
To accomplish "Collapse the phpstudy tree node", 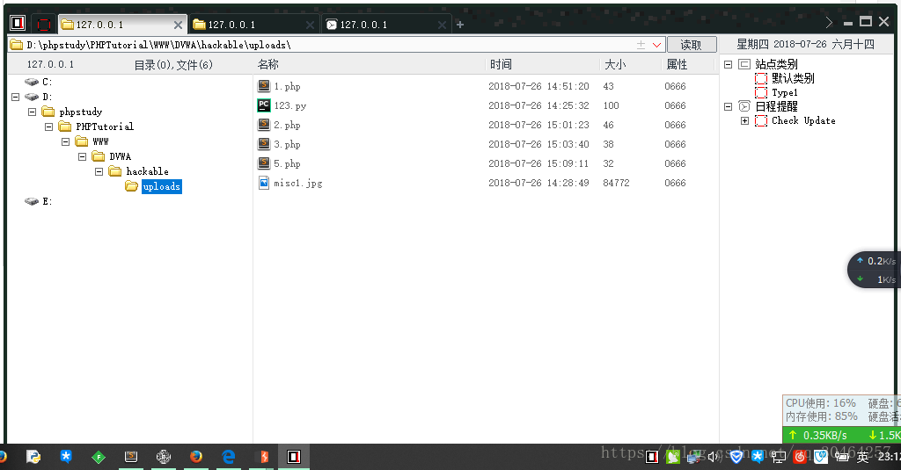I will click(33, 112).
